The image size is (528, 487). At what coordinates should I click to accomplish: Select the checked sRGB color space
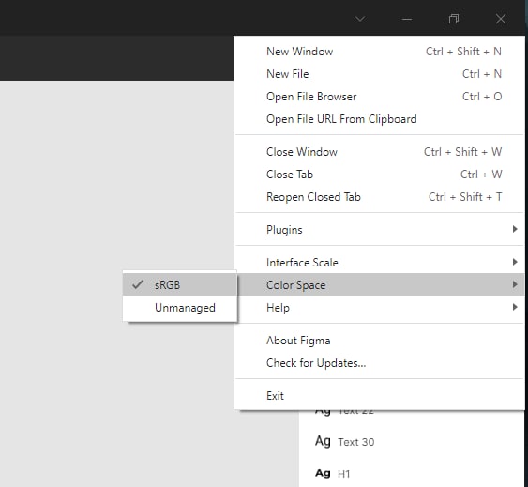(180, 284)
